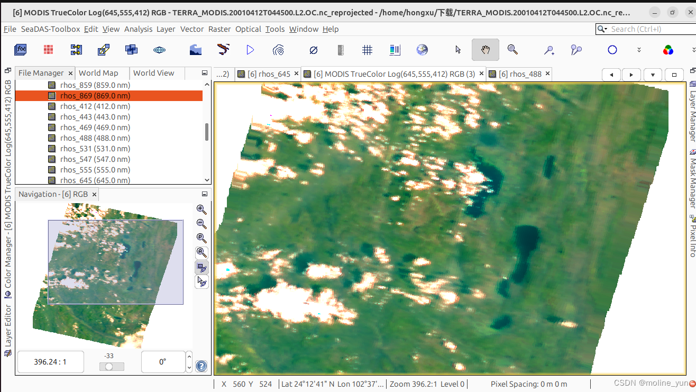Click the rotation angle 0° field

click(163, 362)
